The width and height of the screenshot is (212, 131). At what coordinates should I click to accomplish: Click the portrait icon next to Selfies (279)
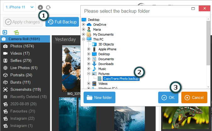pyautogui.click(x=5, y=61)
